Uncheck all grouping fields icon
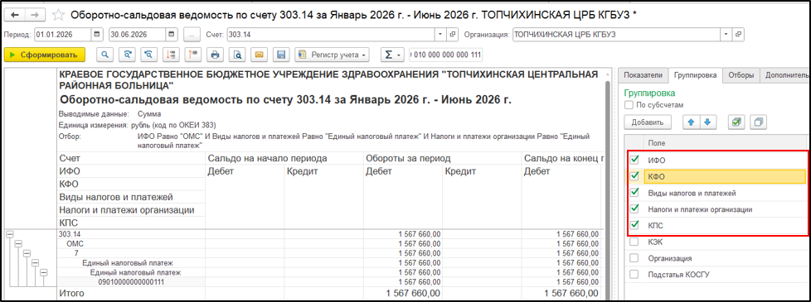This screenshot has height=302, width=811. 759,122
